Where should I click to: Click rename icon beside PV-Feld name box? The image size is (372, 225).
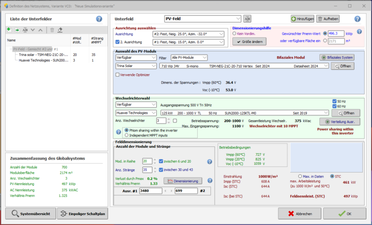pos(247,19)
